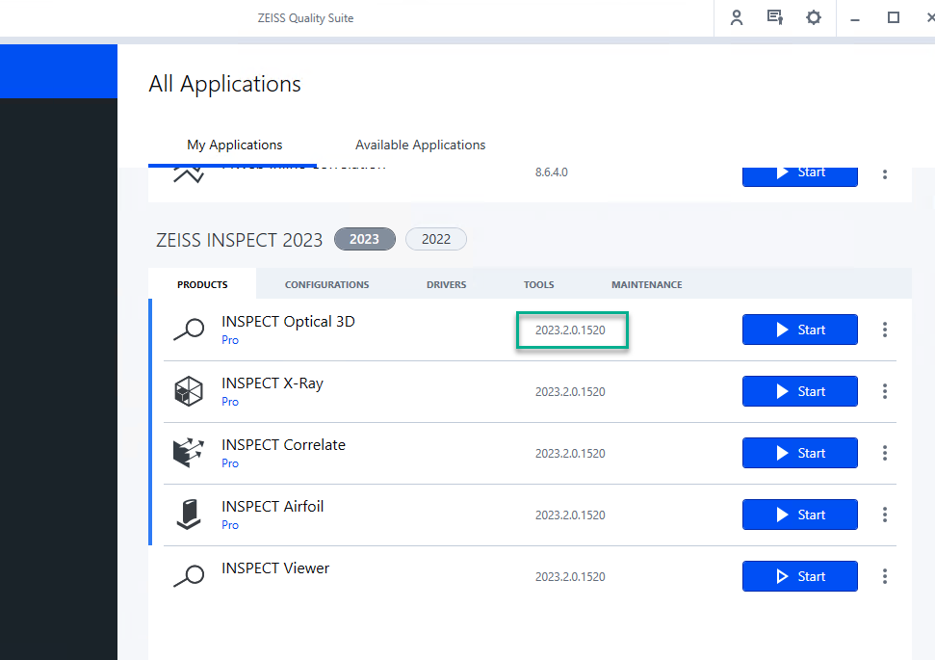Click the INSPECT X-Ray cube icon

click(x=189, y=391)
